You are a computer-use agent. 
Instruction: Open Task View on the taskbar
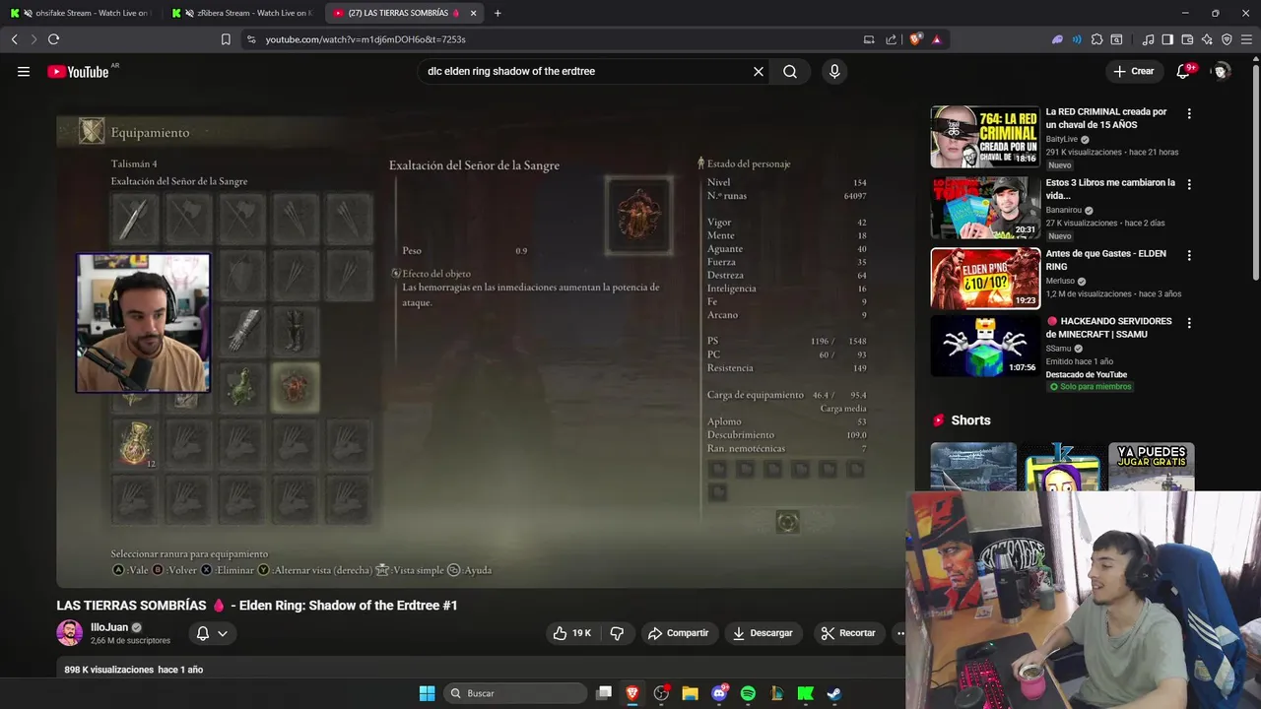point(604,693)
